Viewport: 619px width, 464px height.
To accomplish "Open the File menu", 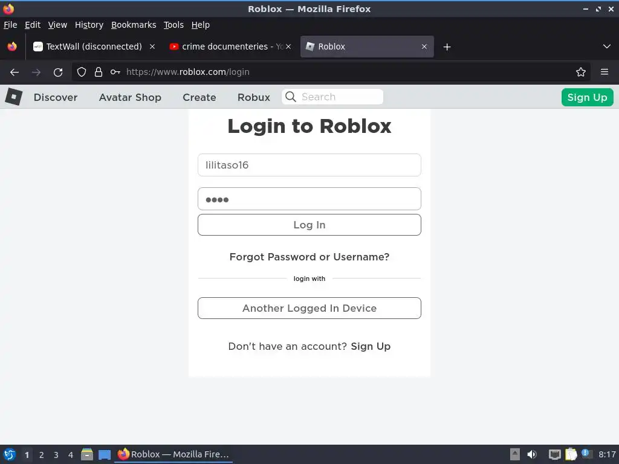I will click(10, 25).
